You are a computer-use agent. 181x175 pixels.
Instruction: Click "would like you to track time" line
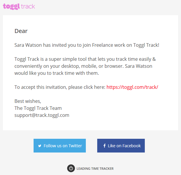(x=57, y=73)
